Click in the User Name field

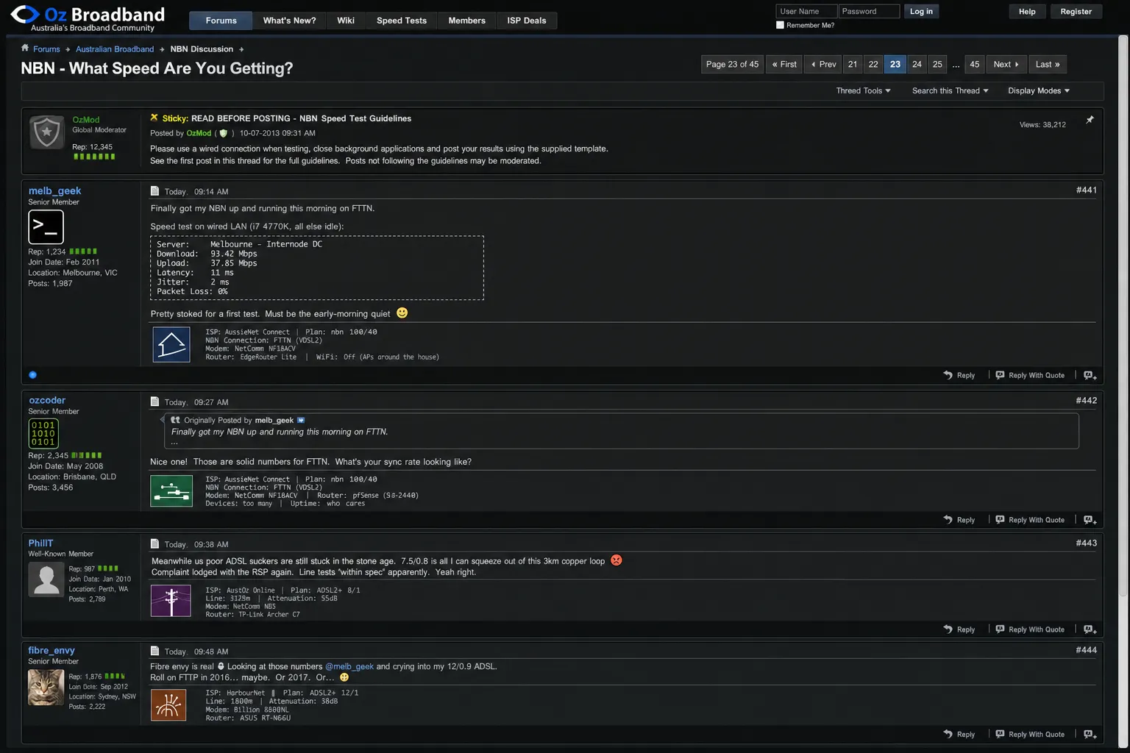point(806,11)
